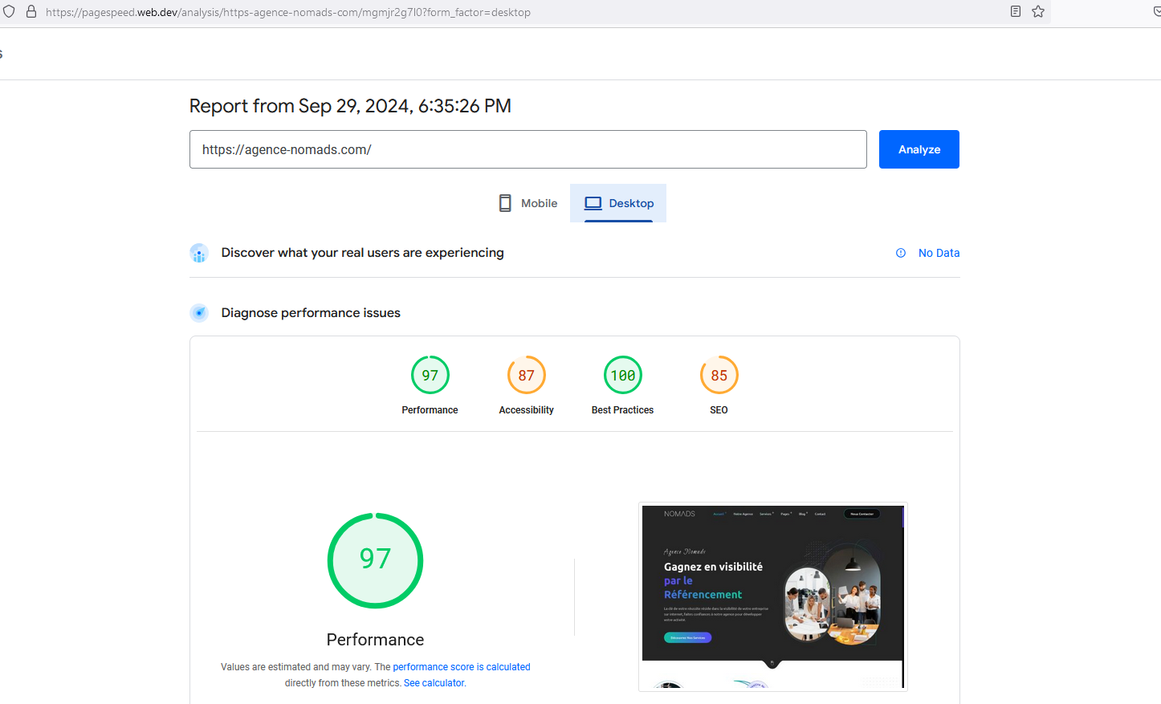
Task: Click the Diagnose performance issues icon
Action: coord(199,313)
